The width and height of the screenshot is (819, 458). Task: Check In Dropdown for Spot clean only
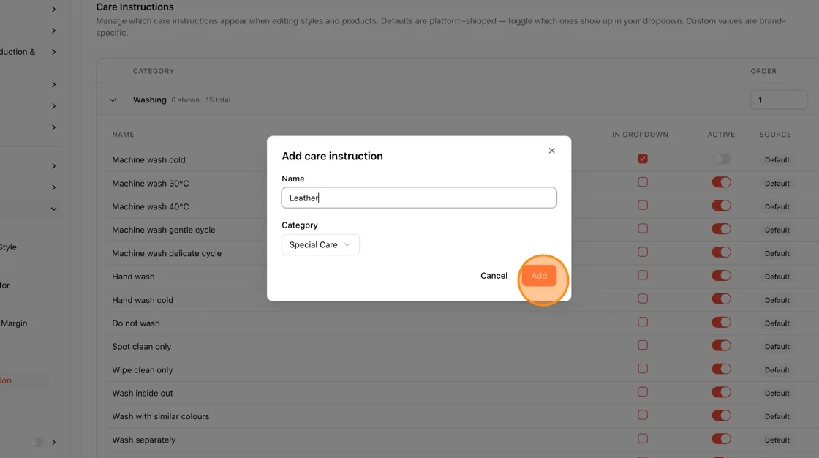pyautogui.click(x=643, y=345)
